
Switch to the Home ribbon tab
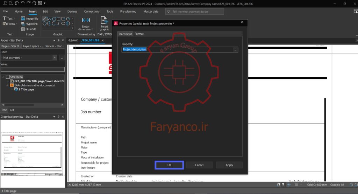point(19,12)
